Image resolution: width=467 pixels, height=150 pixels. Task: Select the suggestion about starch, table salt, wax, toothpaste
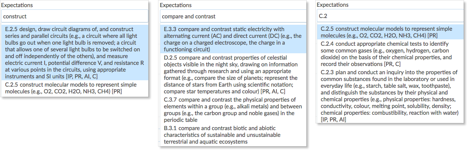click(x=390, y=96)
